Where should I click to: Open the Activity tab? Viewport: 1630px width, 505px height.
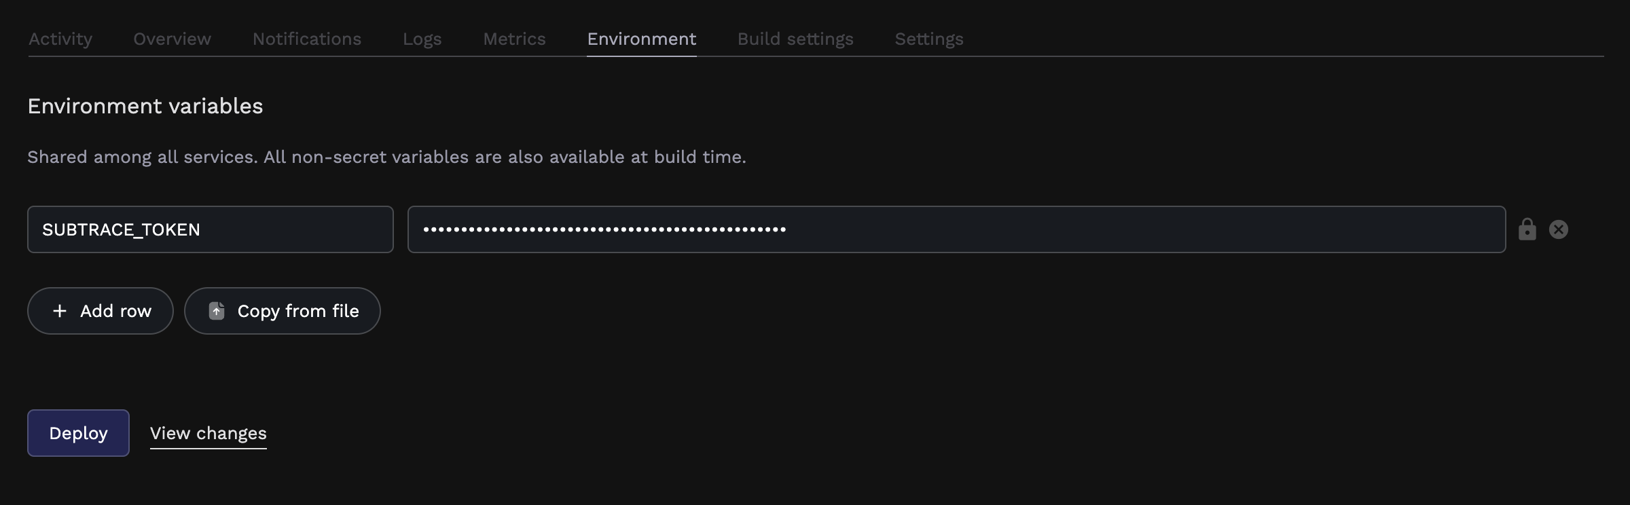click(x=60, y=39)
